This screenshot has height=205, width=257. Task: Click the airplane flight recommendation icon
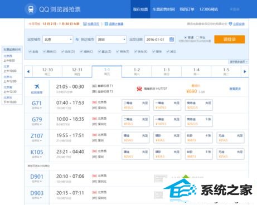[37, 86]
